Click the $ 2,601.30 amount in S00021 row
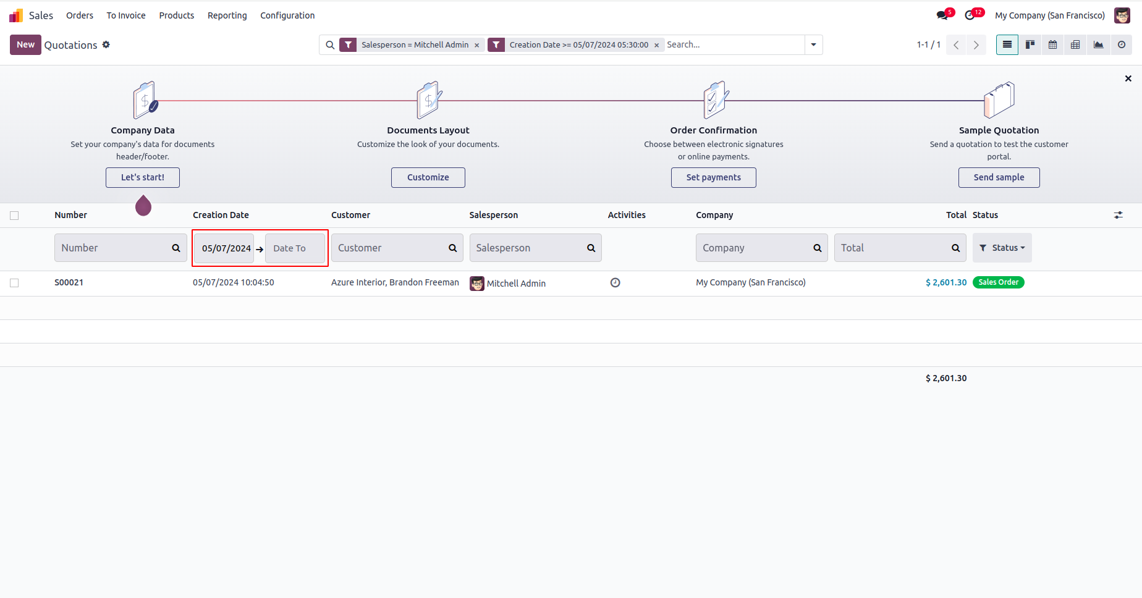This screenshot has width=1142, height=598. (946, 282)
